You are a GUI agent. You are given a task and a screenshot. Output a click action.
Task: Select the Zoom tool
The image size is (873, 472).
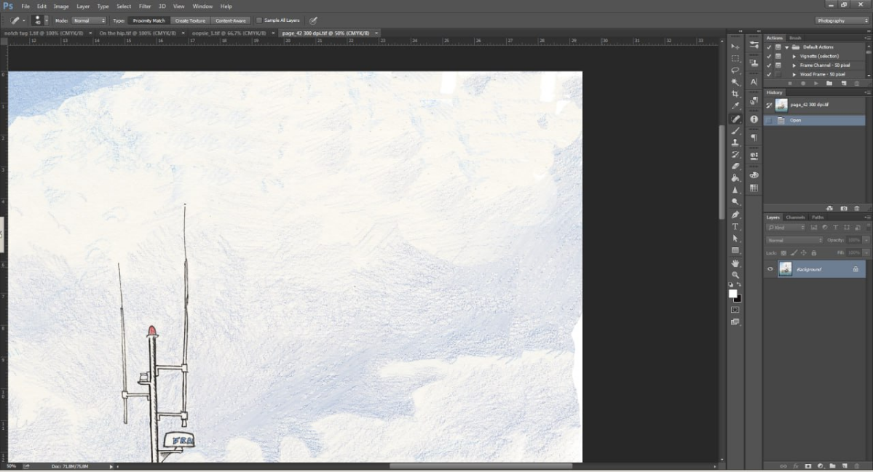tap(735, 275)
